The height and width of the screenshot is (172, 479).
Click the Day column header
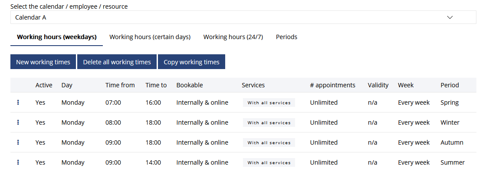coord(67,85)
